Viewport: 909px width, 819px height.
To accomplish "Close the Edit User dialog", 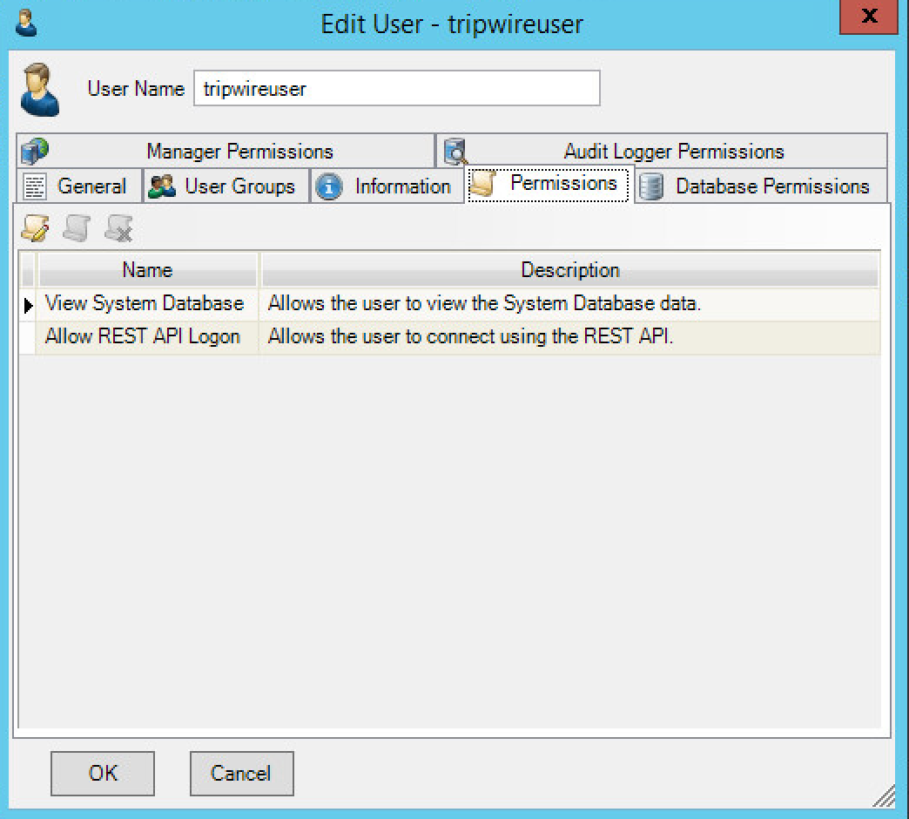I will tap(866, 17).
